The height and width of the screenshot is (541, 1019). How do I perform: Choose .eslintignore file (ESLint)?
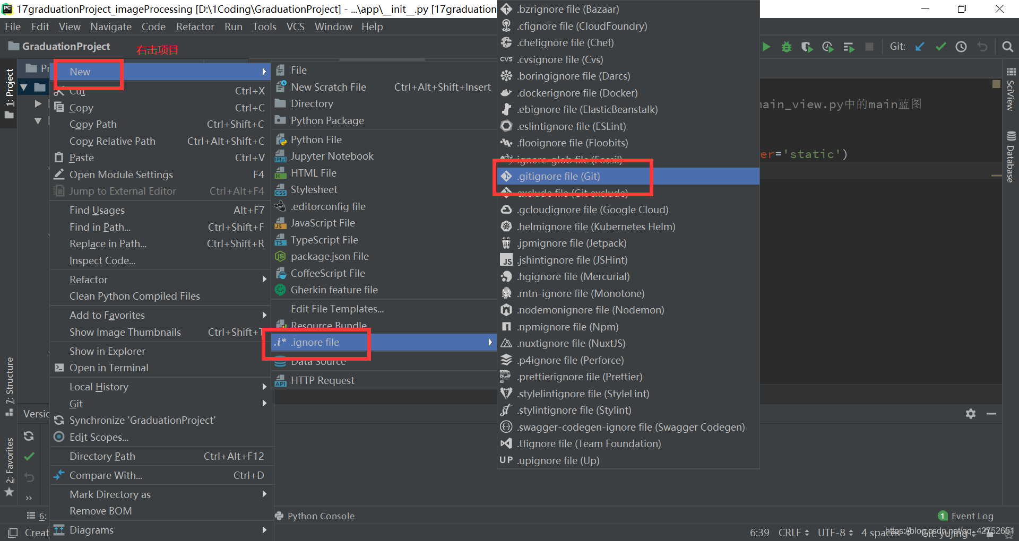point(628,126)
